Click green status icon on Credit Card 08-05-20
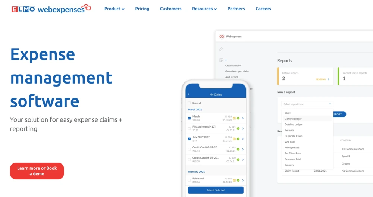This screenshot has width=373, height=197. [238, 160]
